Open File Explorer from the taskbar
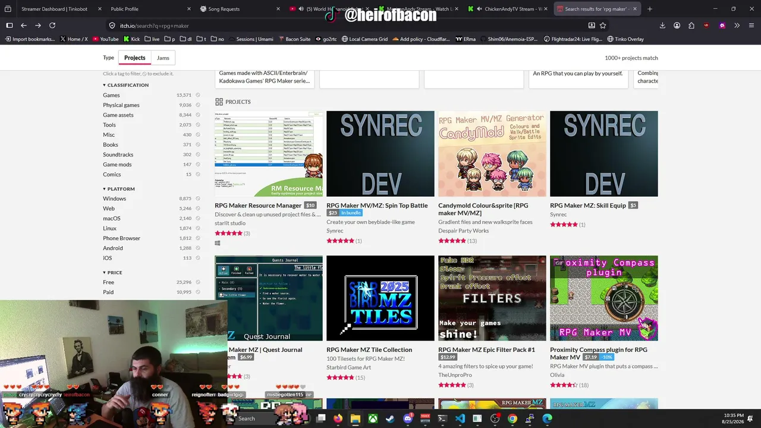Image resolution: width=761 pixels, height=428 pixels. pyautogui.click(x=356, y=418)
